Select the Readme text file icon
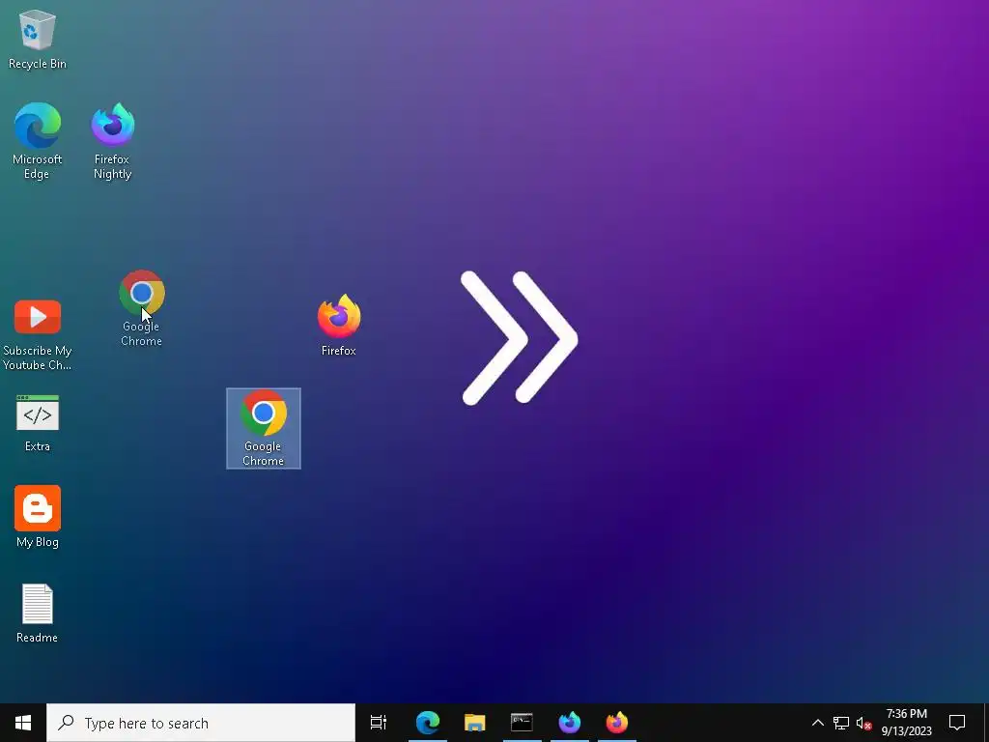This screenshot has width=989, height=742. [x=38, y=613]
